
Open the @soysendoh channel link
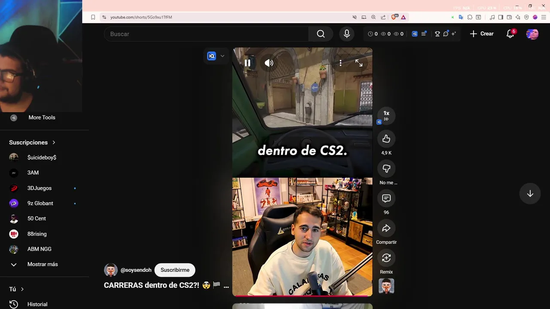[136, 270]
